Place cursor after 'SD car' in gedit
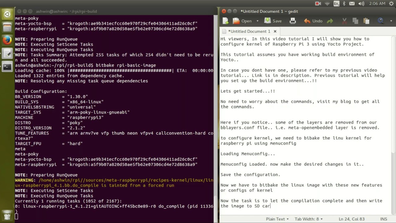396x223 pixels. (x=271, y=206)
